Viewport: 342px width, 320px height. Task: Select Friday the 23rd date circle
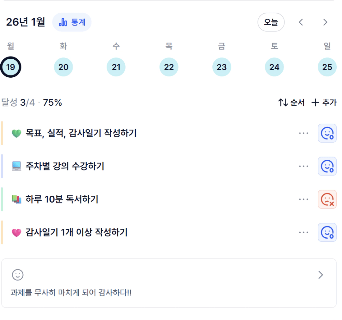(x=222, y=67)
